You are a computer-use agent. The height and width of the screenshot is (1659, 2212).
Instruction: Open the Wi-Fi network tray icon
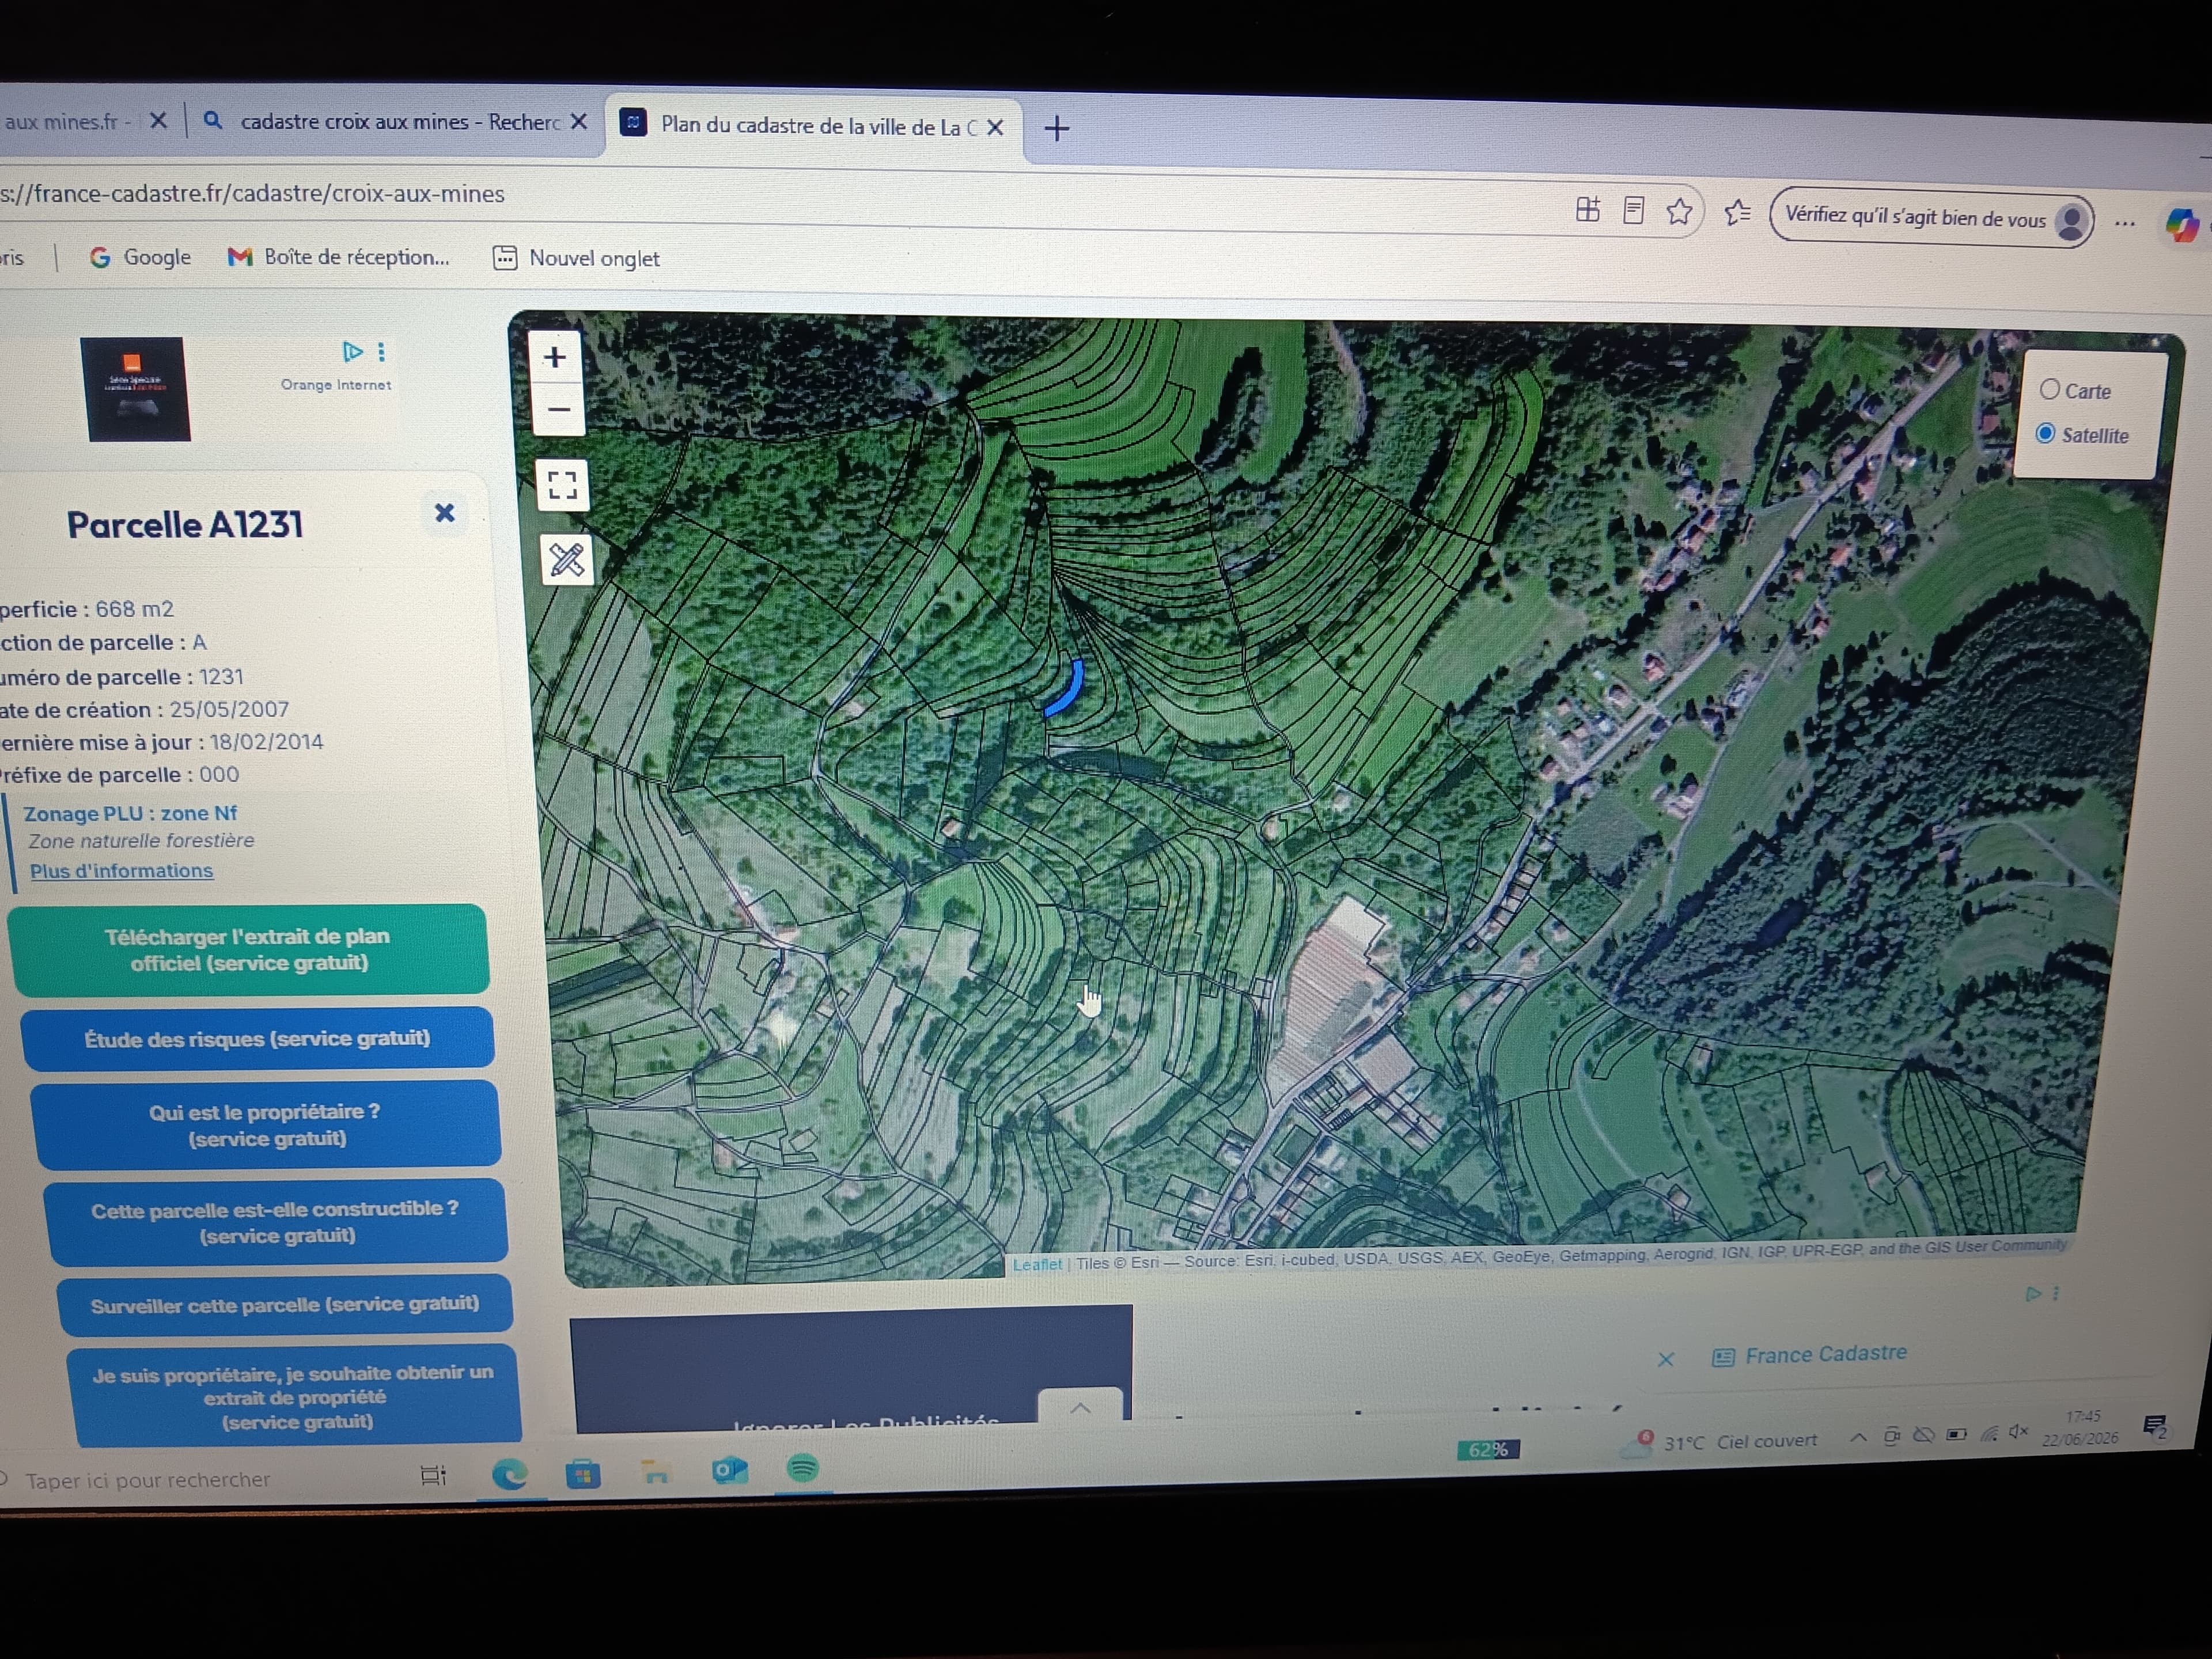[1989, 1433]
